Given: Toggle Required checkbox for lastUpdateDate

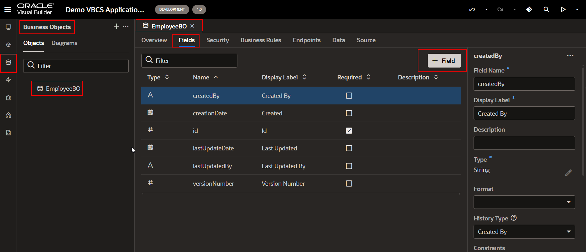Looking at the screenshot, I should pos(349,148).
